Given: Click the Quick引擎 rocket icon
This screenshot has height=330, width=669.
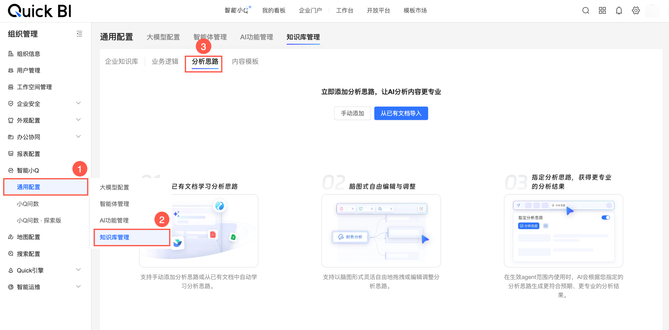Looking at the screenshot, I should coord(11,270).
